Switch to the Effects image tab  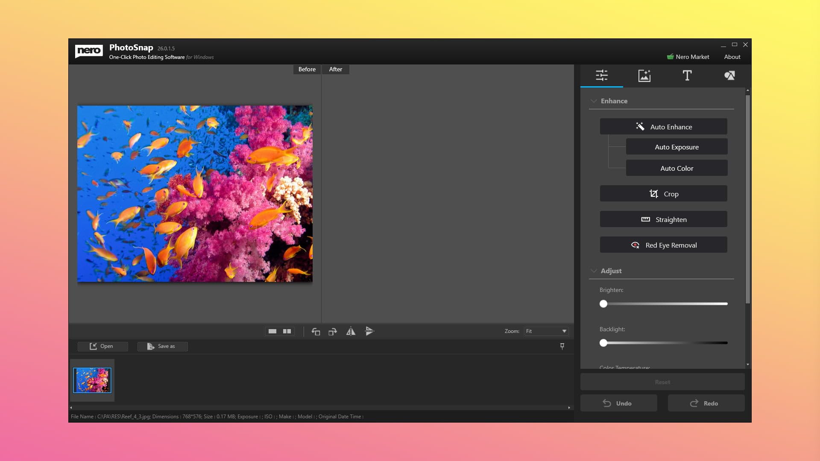point(644,76)
